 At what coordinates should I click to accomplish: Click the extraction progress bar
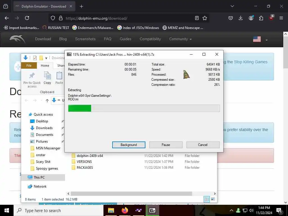(x=144, y=108)
